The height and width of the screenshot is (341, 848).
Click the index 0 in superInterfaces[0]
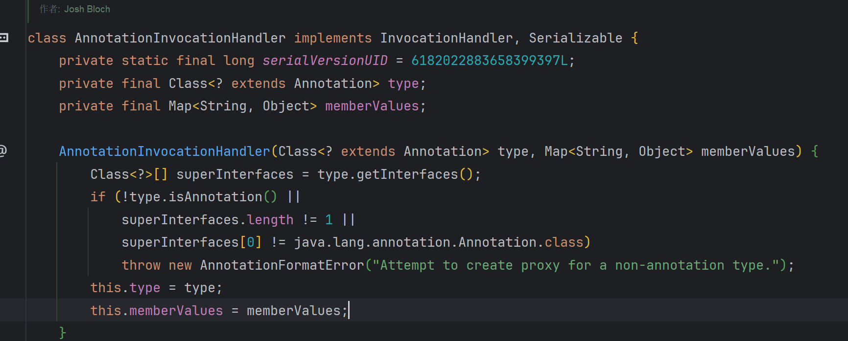point(250,242)
